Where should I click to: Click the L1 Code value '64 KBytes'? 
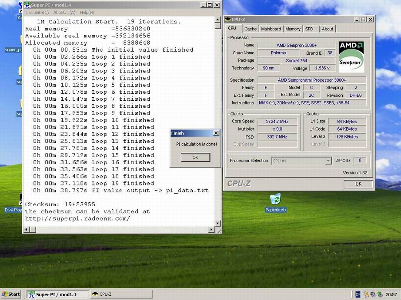click(x=347, y=129)
